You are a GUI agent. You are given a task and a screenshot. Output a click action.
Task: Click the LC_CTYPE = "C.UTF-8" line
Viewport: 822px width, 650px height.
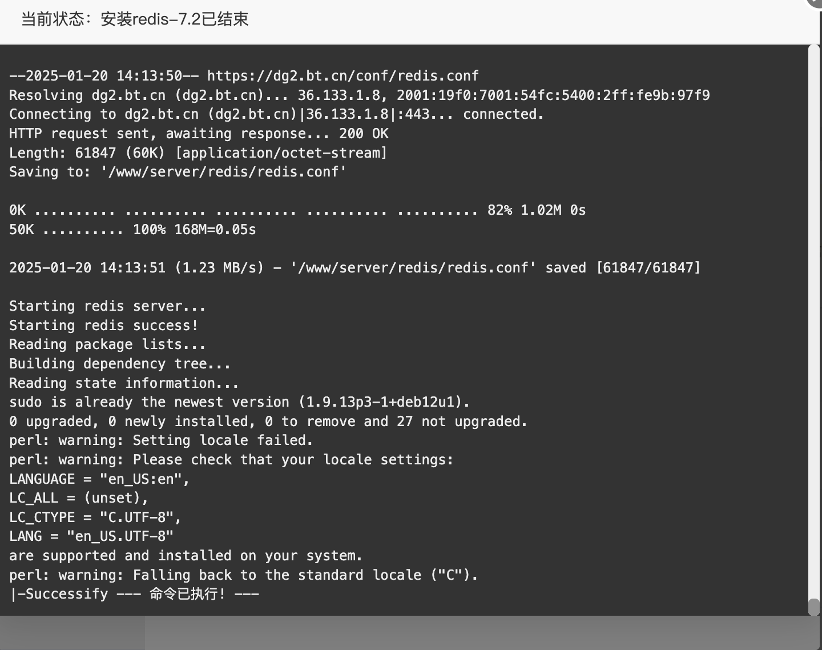[x=95, y=517]
